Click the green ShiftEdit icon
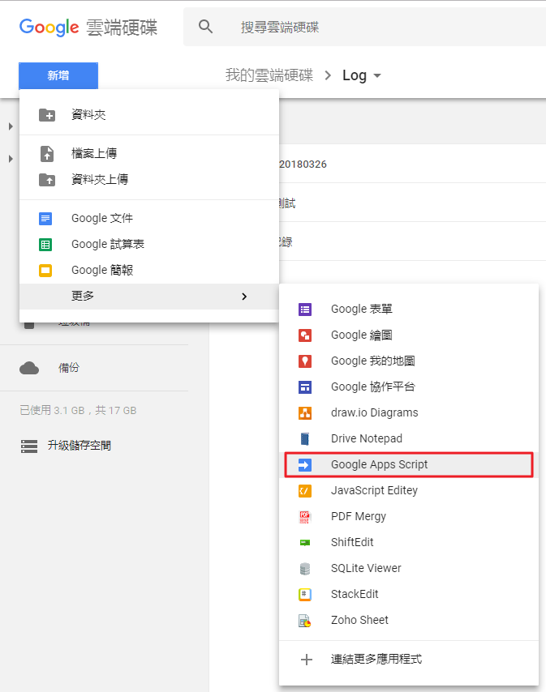 coord(305,542)
